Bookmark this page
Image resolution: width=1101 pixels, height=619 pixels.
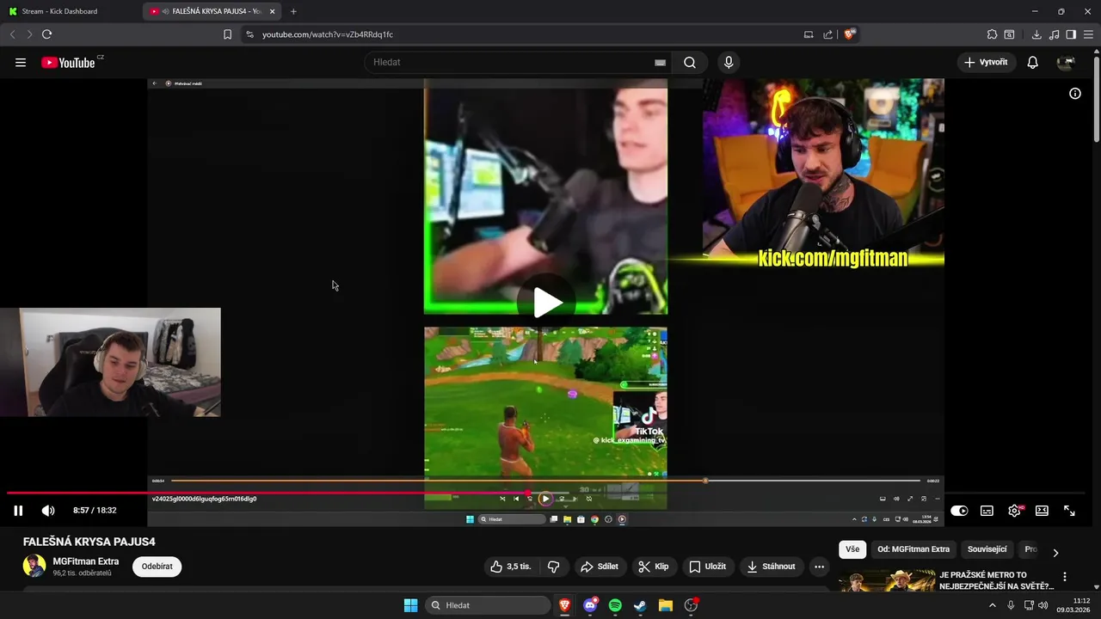[227, 34]
